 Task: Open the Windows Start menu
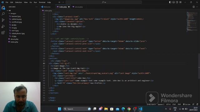(x=59, y=109)
